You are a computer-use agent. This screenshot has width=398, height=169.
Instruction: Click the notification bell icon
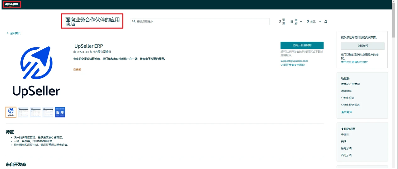click(x=326, y=22)
